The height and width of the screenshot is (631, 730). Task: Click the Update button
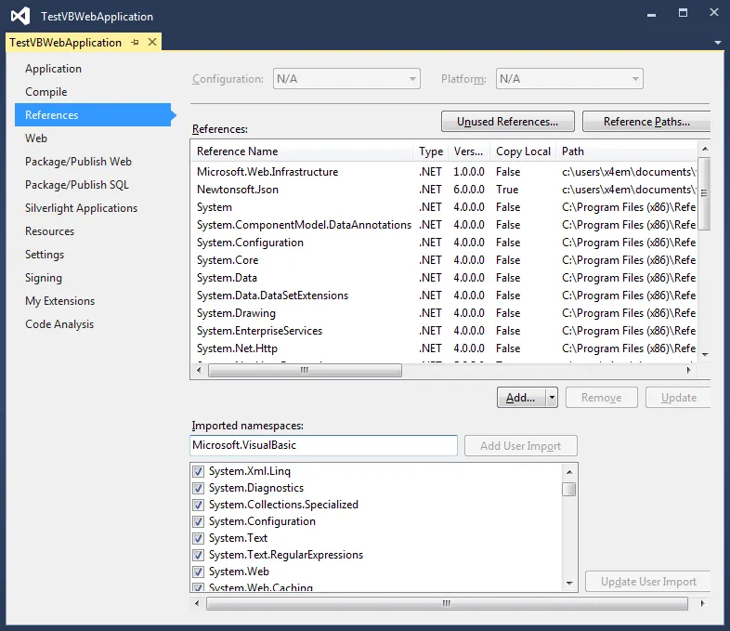click(678, 398)
